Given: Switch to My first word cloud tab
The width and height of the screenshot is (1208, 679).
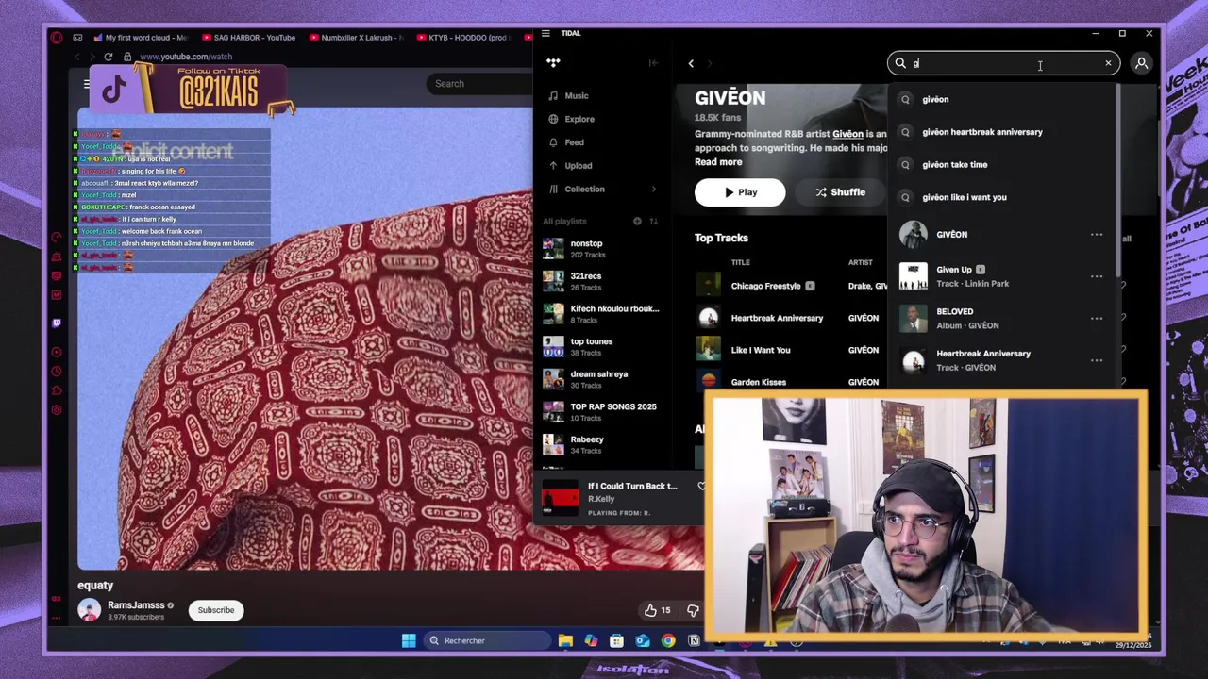Looking at the screenshot, I should [140, 38].
